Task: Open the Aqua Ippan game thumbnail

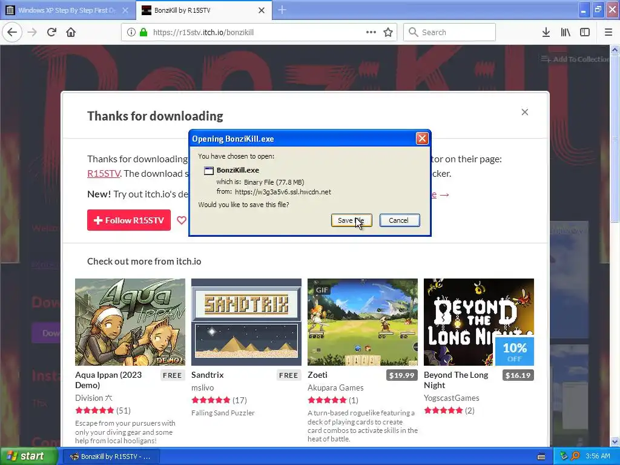Action: [x=130, y=322]
